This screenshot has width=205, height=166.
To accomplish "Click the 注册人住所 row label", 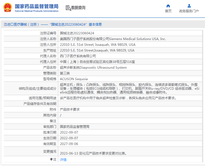I will pos(48,45).
